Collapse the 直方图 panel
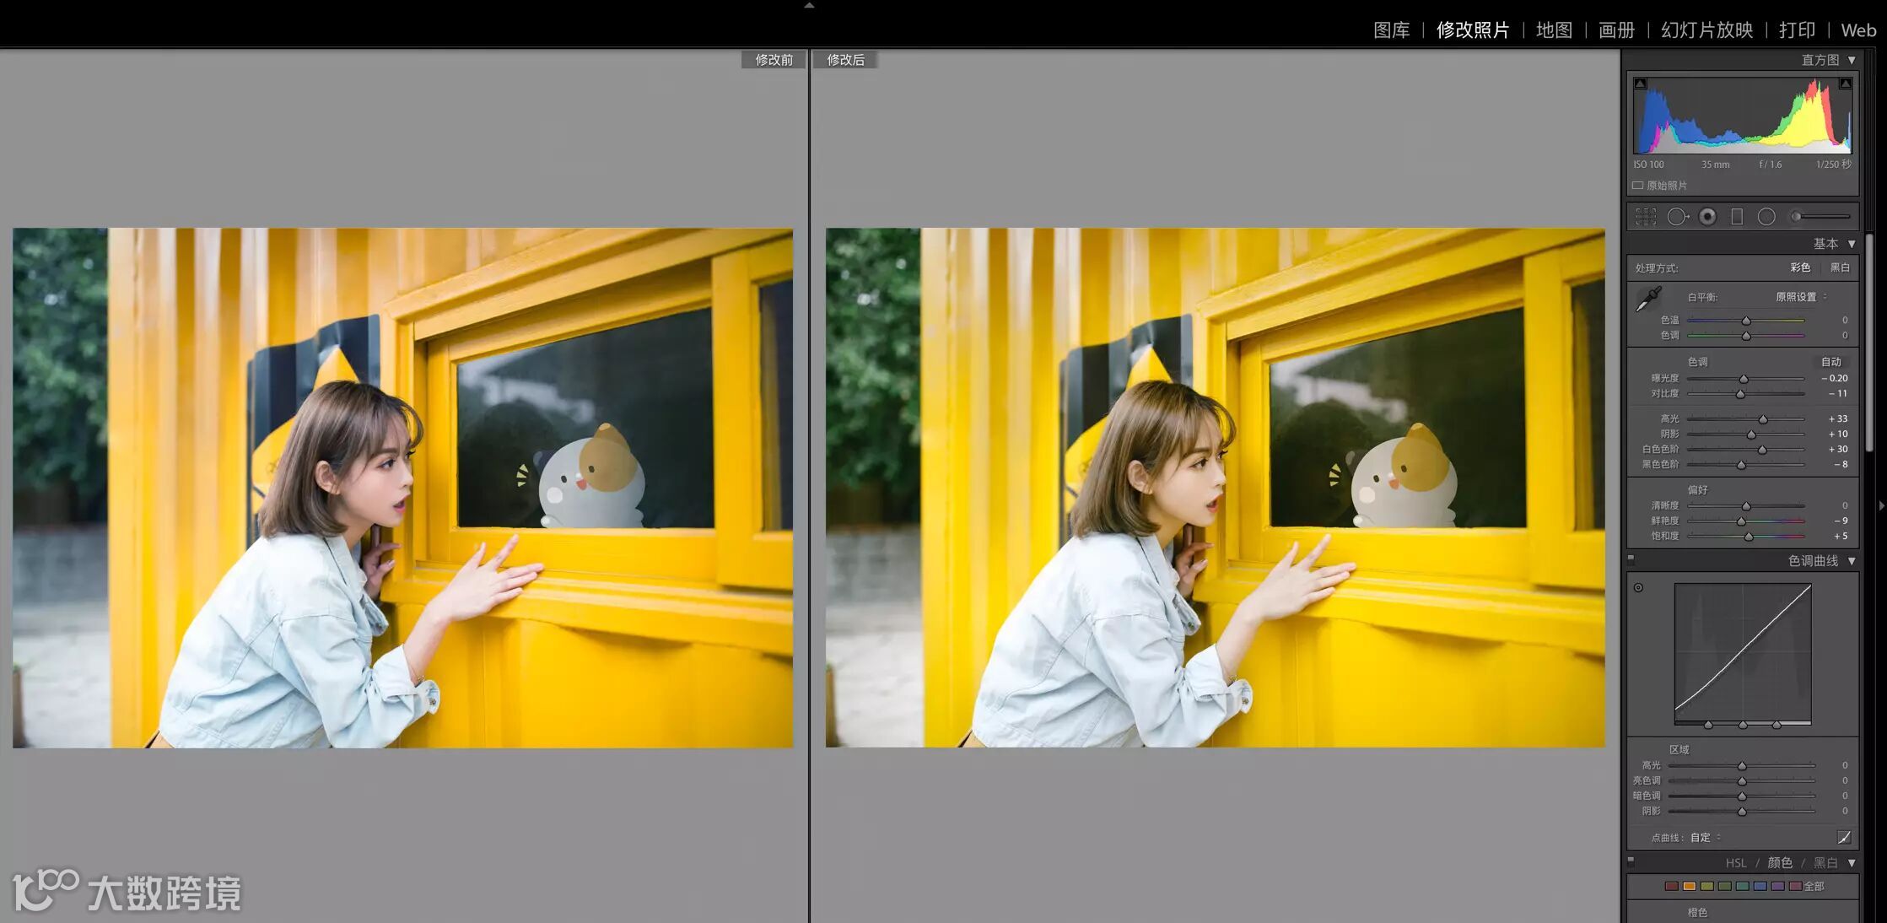 coord(1852,60)
